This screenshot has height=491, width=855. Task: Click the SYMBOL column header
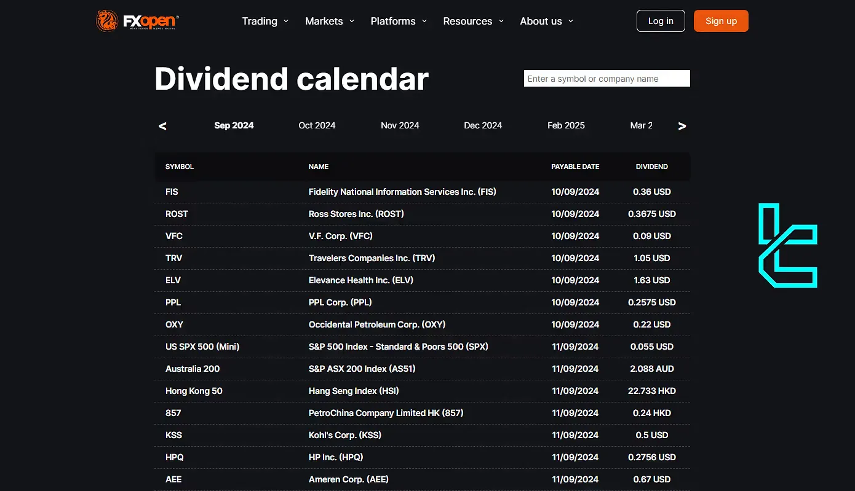[180, 167]
